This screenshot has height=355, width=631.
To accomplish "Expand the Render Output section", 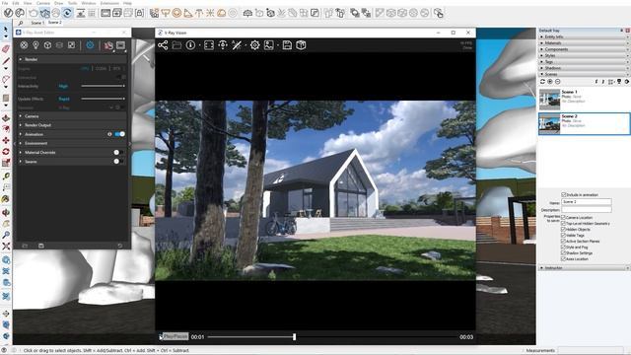I will click(72, 125).
